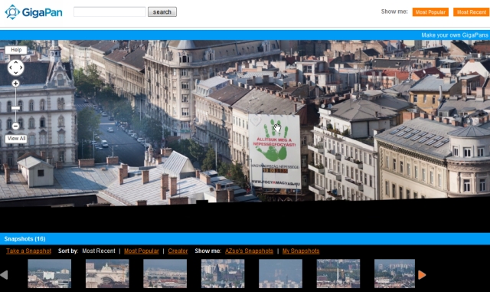Show Most Recent gigapans
The image size is (490, 292).
pyautogui.click(x=472, y=12)
